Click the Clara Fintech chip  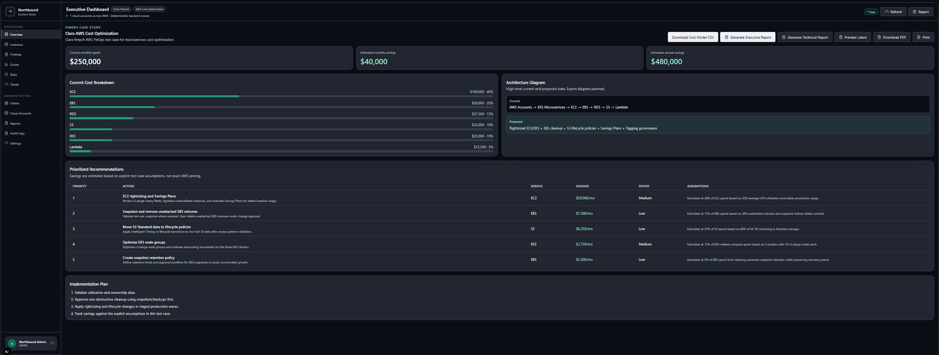[121, 9]
